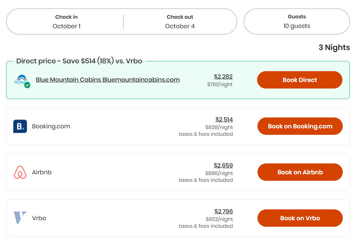
Task: Click the Blue Mountain Cabins logo
Action: coord(22,80)
